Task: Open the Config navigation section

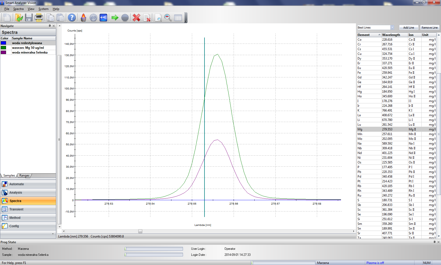Action: pyautogui.click(x=28, y=226)
